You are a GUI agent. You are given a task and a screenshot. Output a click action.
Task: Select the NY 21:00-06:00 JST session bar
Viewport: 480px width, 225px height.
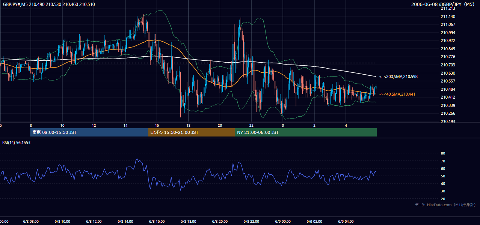pyautogui.click(x=306, y=132)
